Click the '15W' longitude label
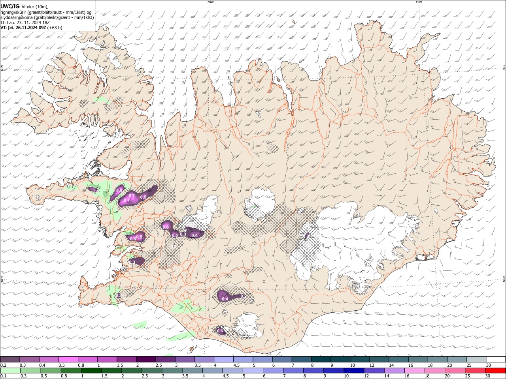Viewport: 506px width, 379px height. pyautogui.click(x=419, y=2)
